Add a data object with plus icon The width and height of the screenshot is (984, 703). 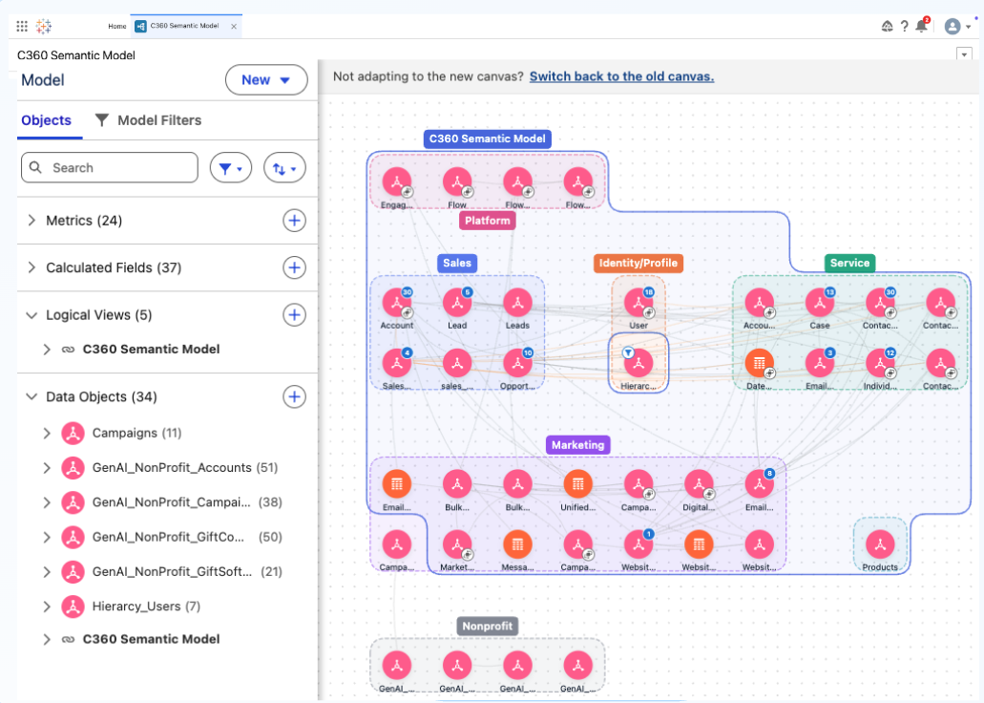[x=294, y=396]
